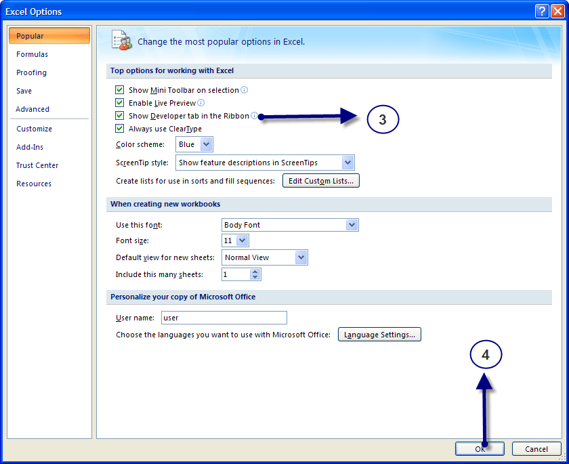
Task: Click the info icon beside Show Mini Toolbar
Action: click(x=243, y=89)
